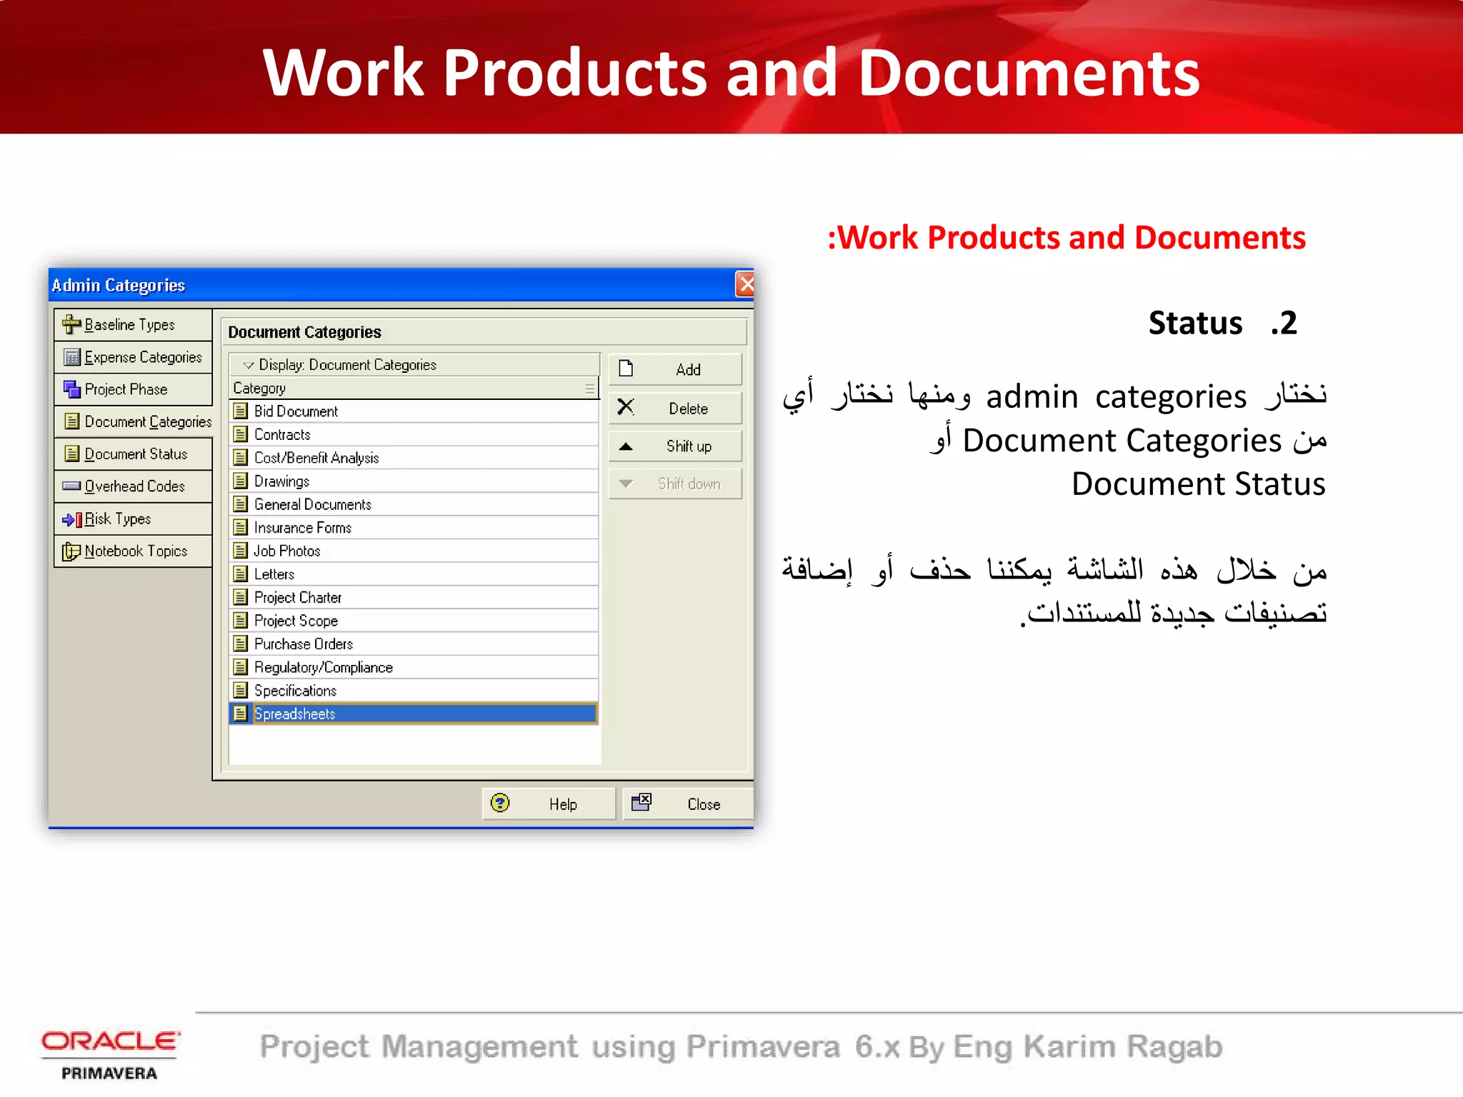Click the Delete button label
Image resolution: width=1463 pixels, height=1097 pixels.
[x=688, y=409]
